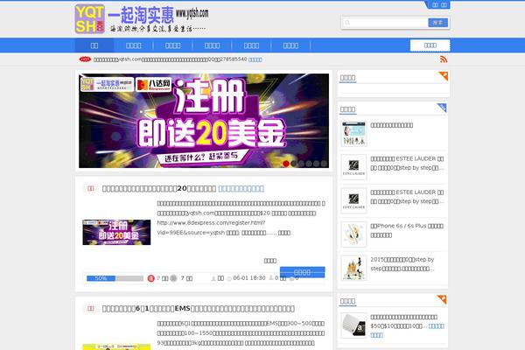Click the blue button above 06-01 18:30
This screenshot has width=525, height=350.
click(303, 272)
